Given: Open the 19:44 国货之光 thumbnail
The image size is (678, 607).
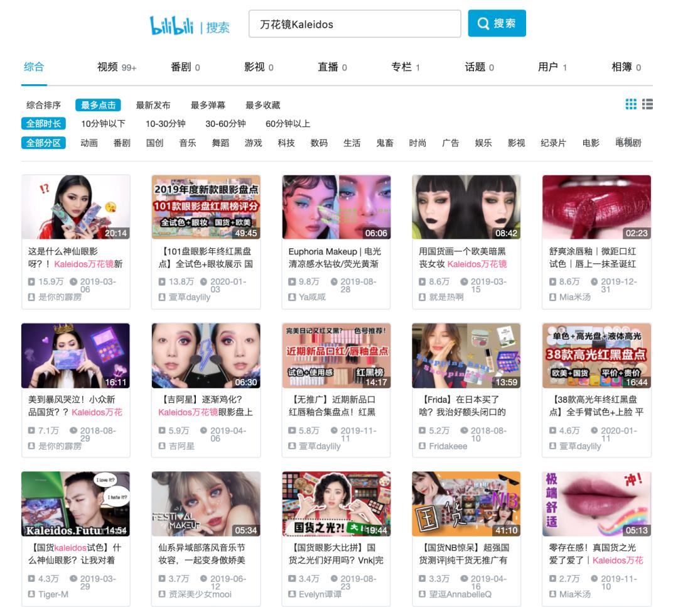Looking at the screenshot, I should coord(336,504).
